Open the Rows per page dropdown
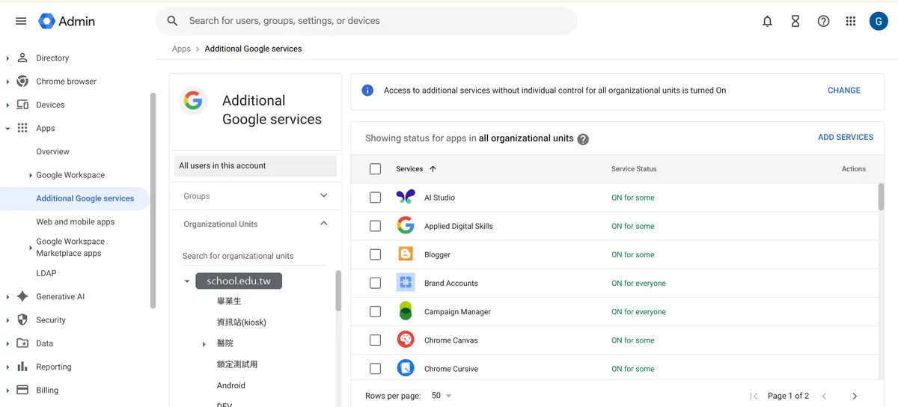The height and width of the screenshot is (407, 898). coord(442,396)
